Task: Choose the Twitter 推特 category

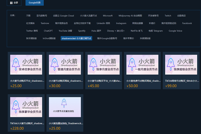Action: click(x=32, y=31)
